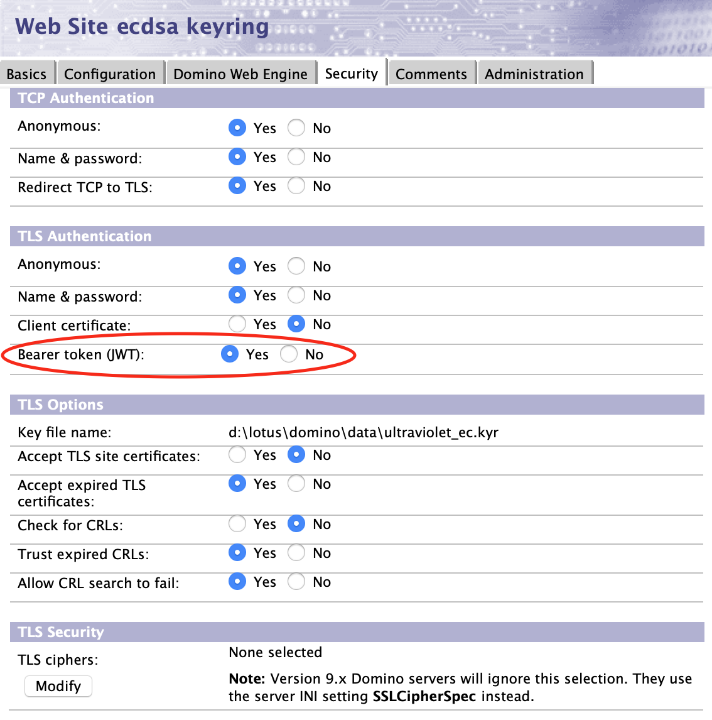Viewport: 712px width, 720px height.
Task: Click the 'Check for CRLs:' label
Action: (x=70, y=525)
